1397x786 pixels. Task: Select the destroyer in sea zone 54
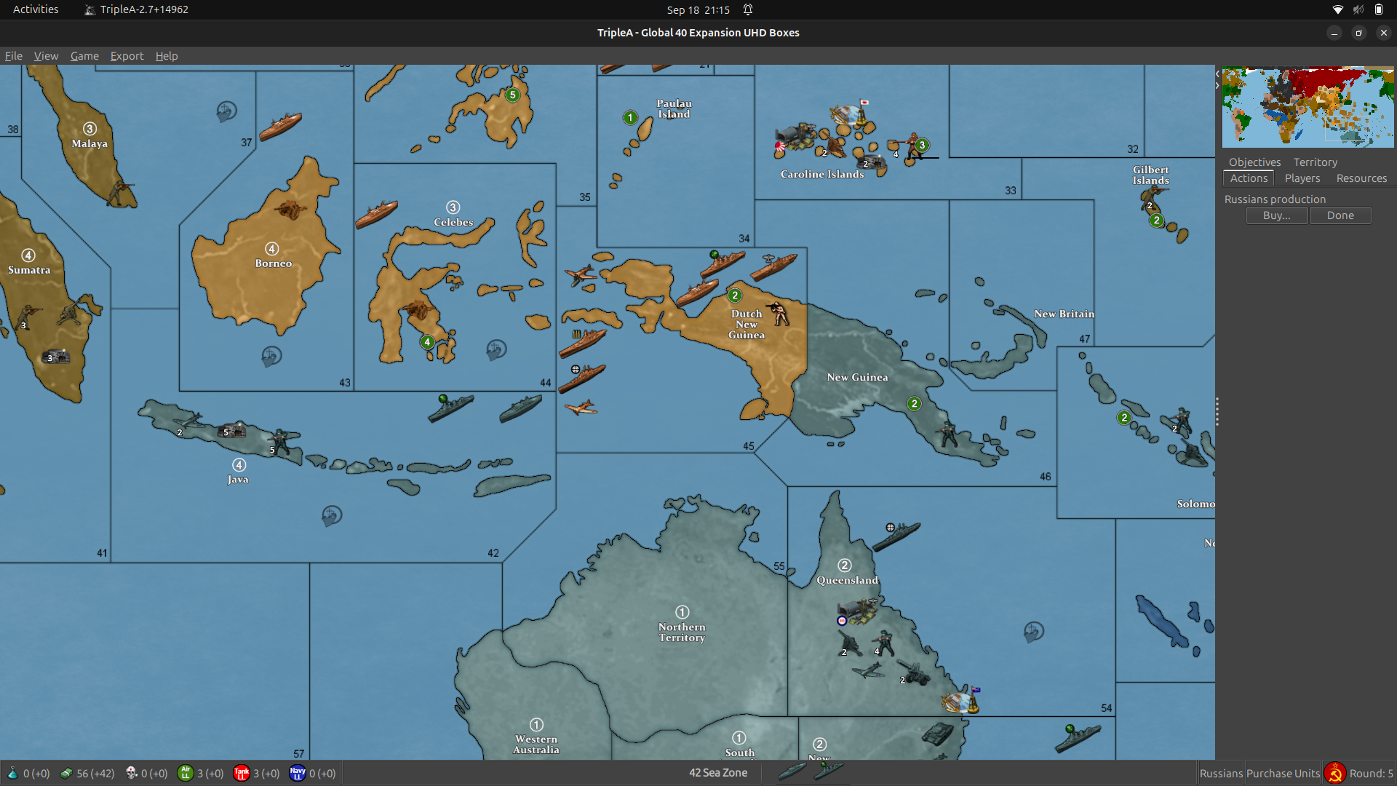coord(1078,738)
